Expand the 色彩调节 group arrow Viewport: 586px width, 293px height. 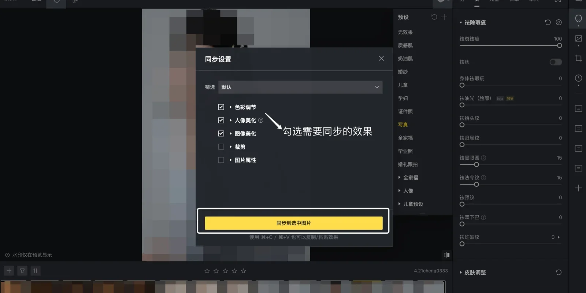[230, 107]
